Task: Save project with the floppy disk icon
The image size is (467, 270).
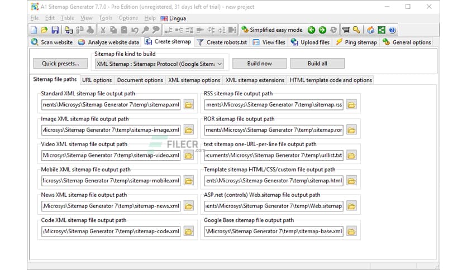Action: [x=55, y=30]
